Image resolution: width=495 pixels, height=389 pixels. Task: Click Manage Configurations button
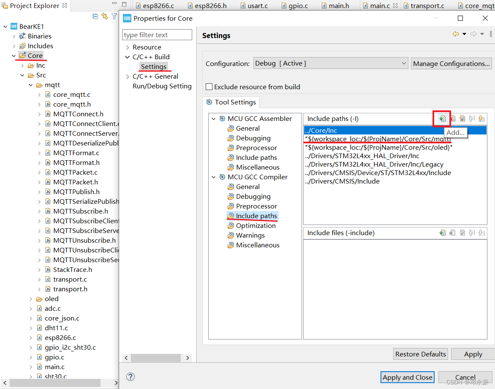[451, 63]
